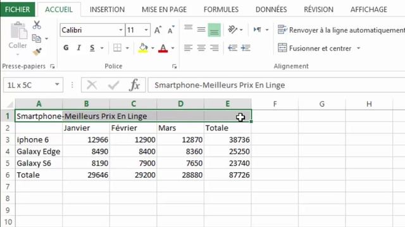The width and height of the screenshot is (405, 227).
Task: Click the text direction icon
Action: [x=258, y=30]
